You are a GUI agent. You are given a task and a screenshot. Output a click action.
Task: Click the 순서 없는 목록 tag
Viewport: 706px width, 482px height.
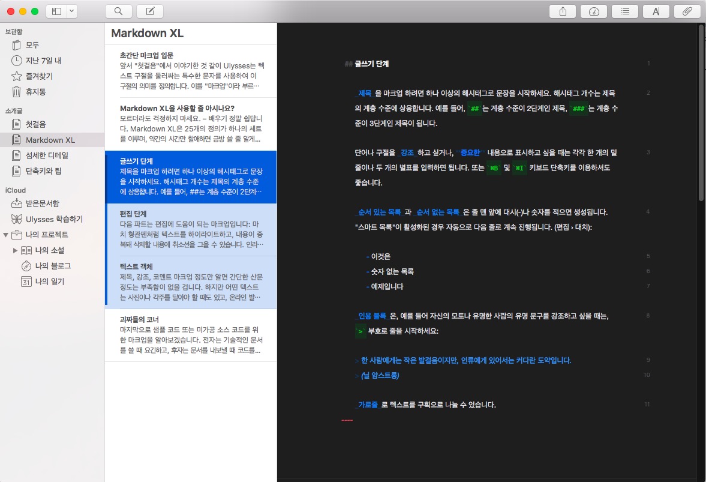point(438,212)
